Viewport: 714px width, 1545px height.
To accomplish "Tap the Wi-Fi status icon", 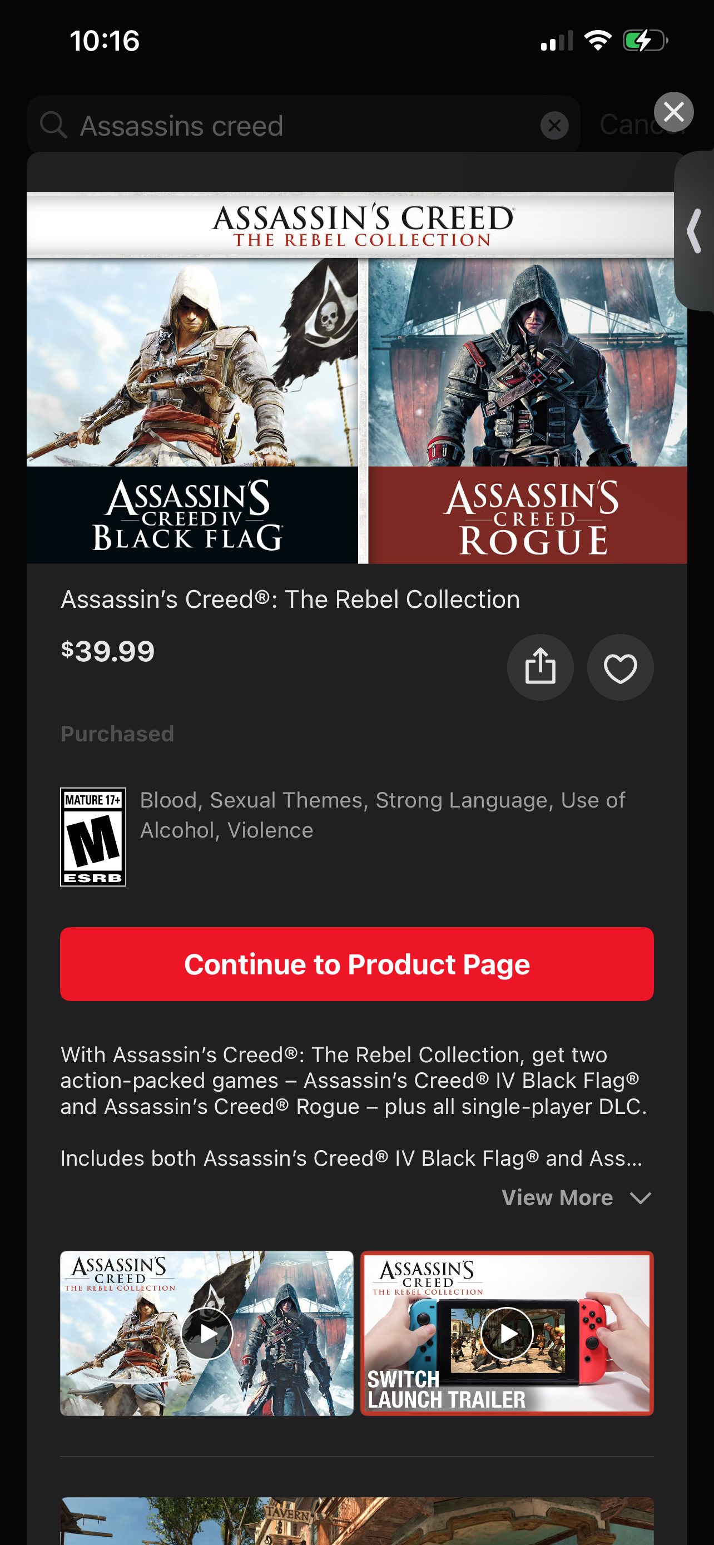I will pyautogui.click(x=598, y=41).
